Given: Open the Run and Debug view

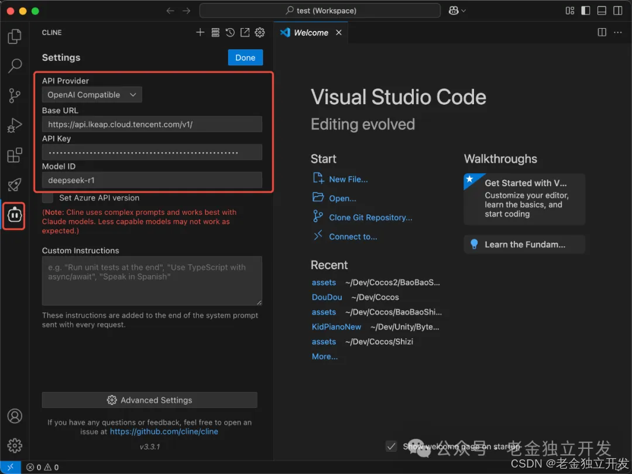Looking at the screenshot, I should pyautogui.click(x=15, y=125).
